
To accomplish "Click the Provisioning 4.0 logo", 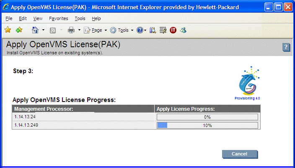I will pos(248,83).
